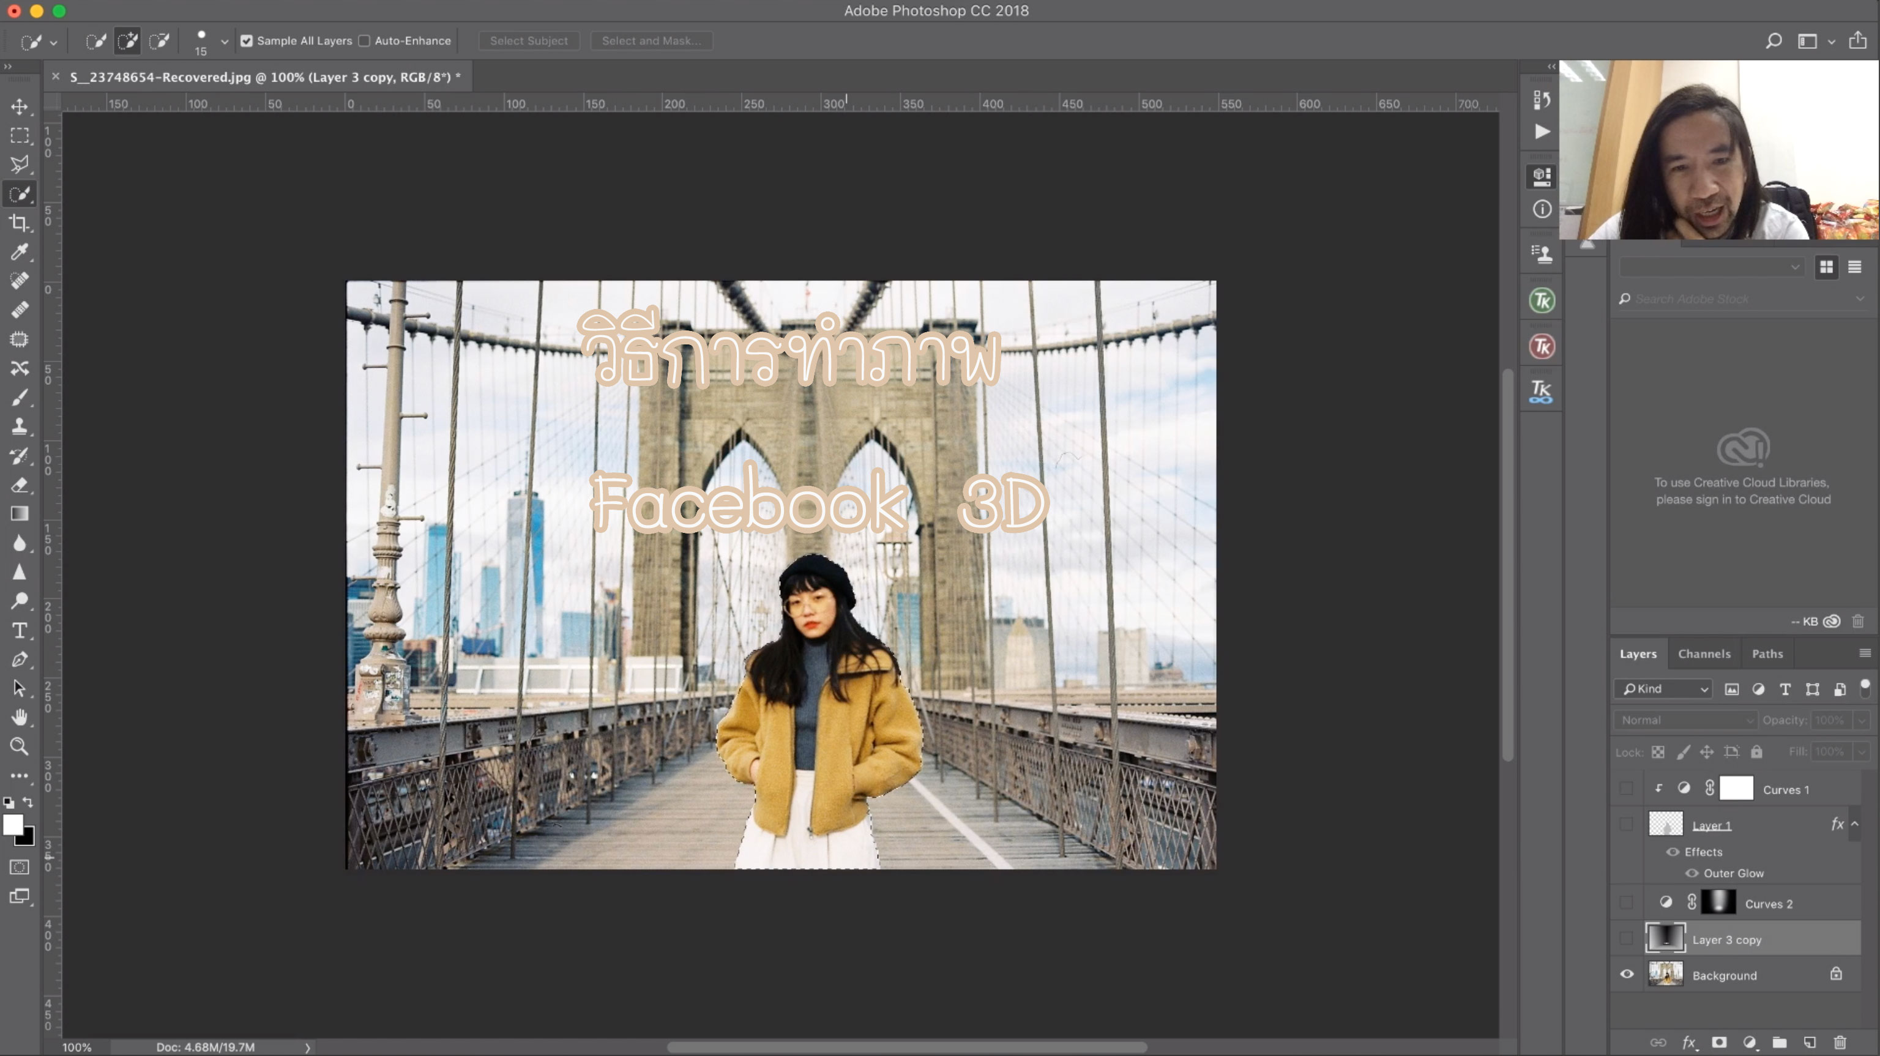Click the foreground color swatch
Screen dimensions: 1880x1056
point(13,825)
